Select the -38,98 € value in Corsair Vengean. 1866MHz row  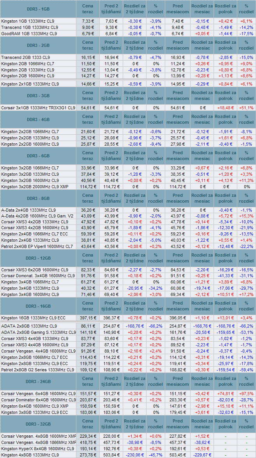[134, 442]
